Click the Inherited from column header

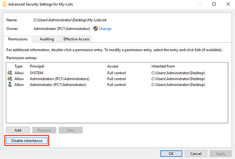click(163, 66)
